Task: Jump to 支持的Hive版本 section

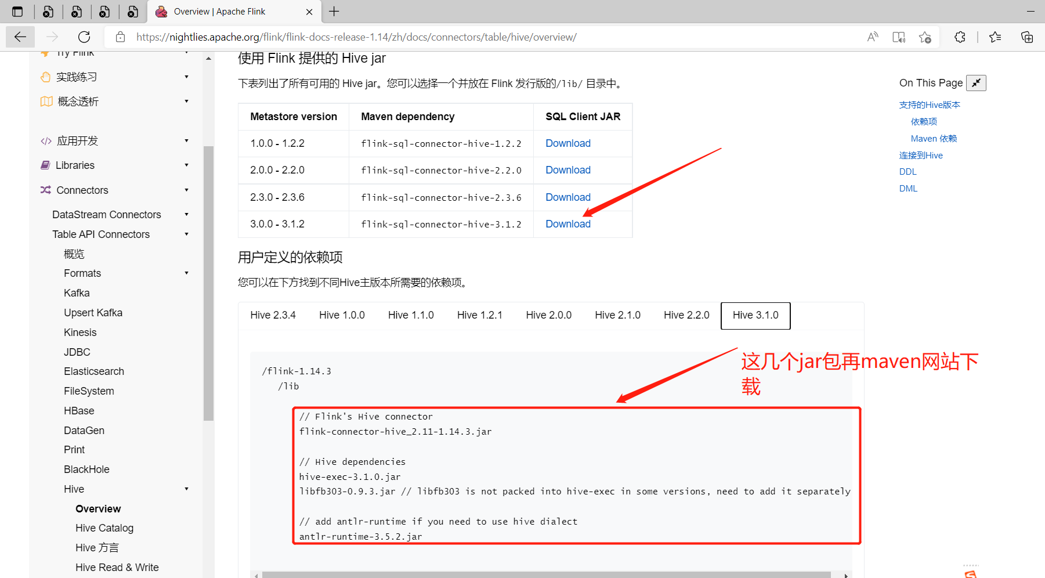Action: pos(930,105)
